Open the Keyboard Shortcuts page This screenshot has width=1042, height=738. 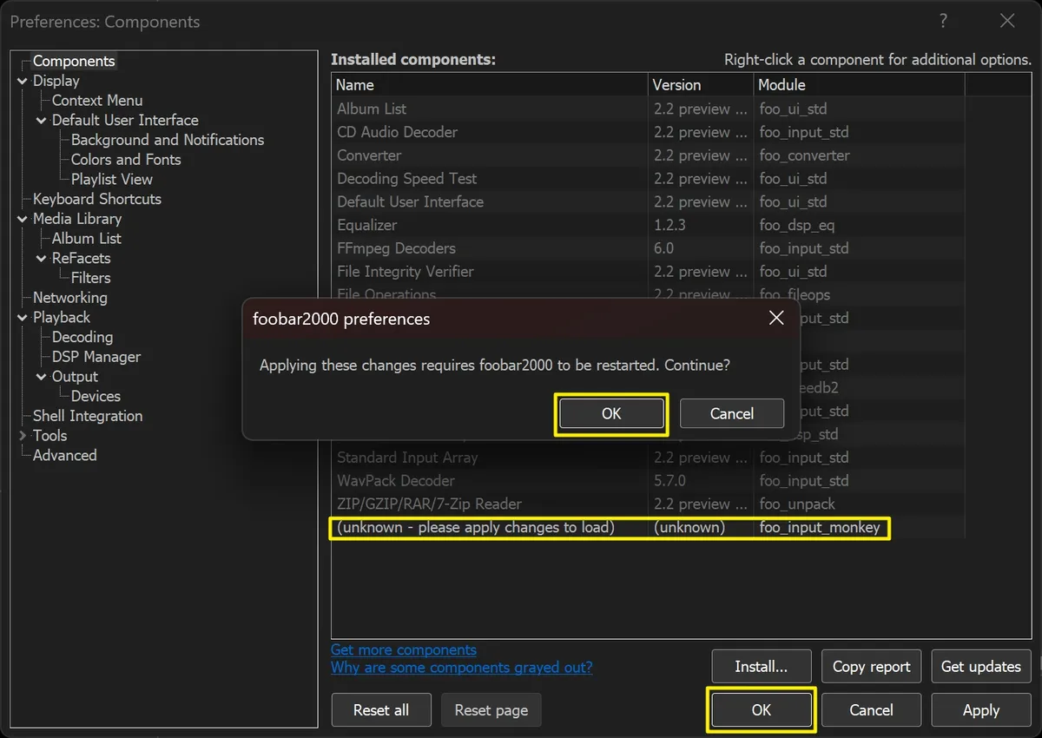click(x=97, y=199)
